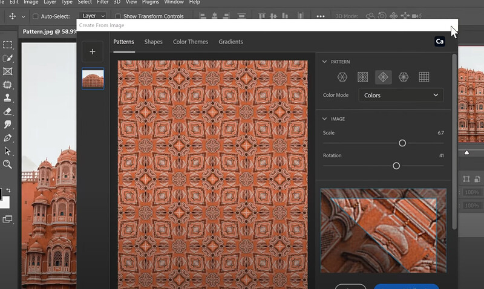Click align top edges icon

(262, 16)
